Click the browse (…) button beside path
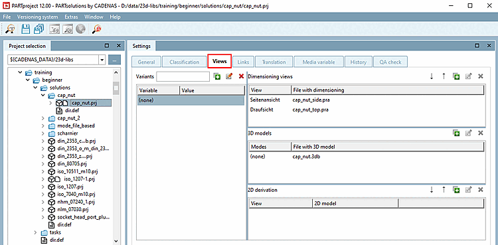Image resolution: width=498 pixels, height=245 pixels. pos(114,59)
